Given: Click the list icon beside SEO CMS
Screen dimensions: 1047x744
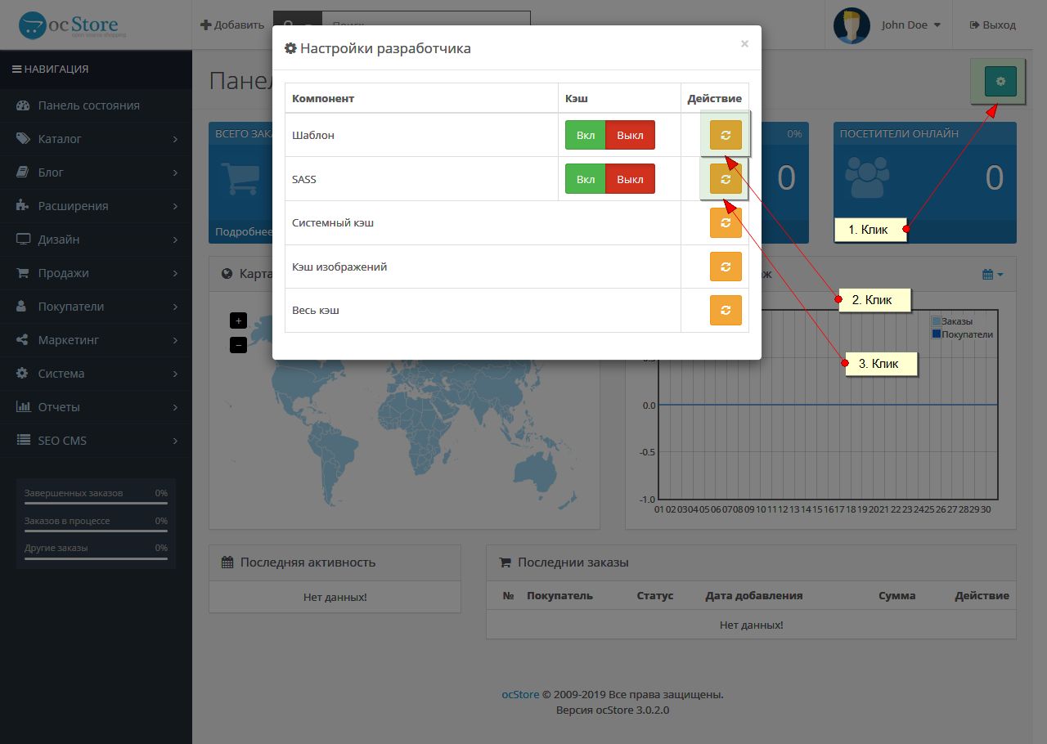Looking at the screenshot, I should pos(23,441).
